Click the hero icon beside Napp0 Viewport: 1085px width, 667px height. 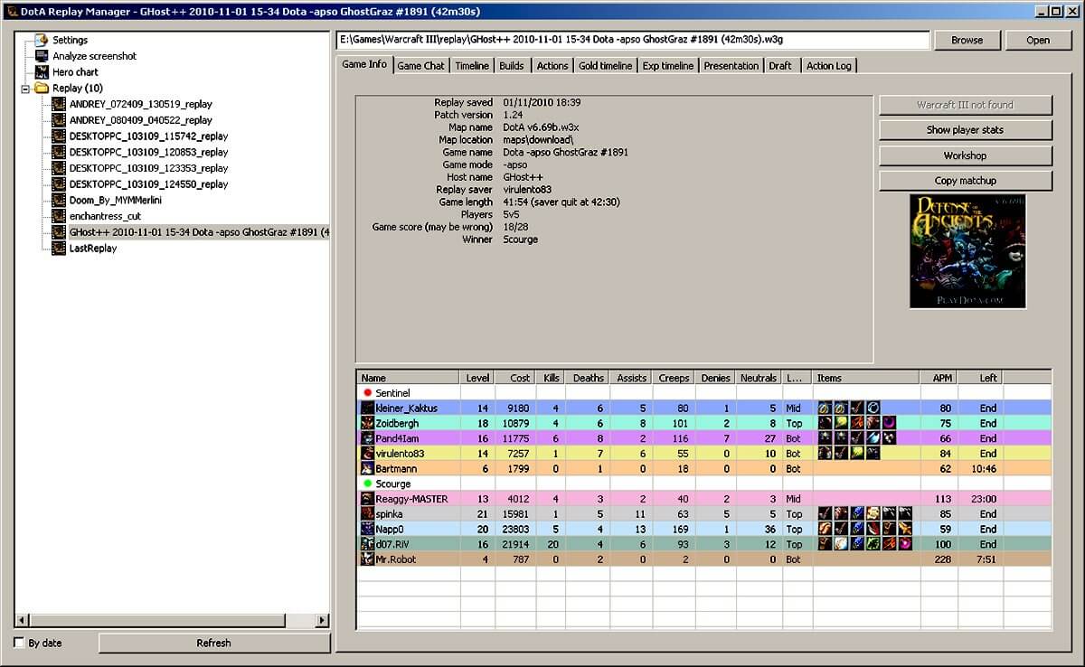[x=367, y=529]
